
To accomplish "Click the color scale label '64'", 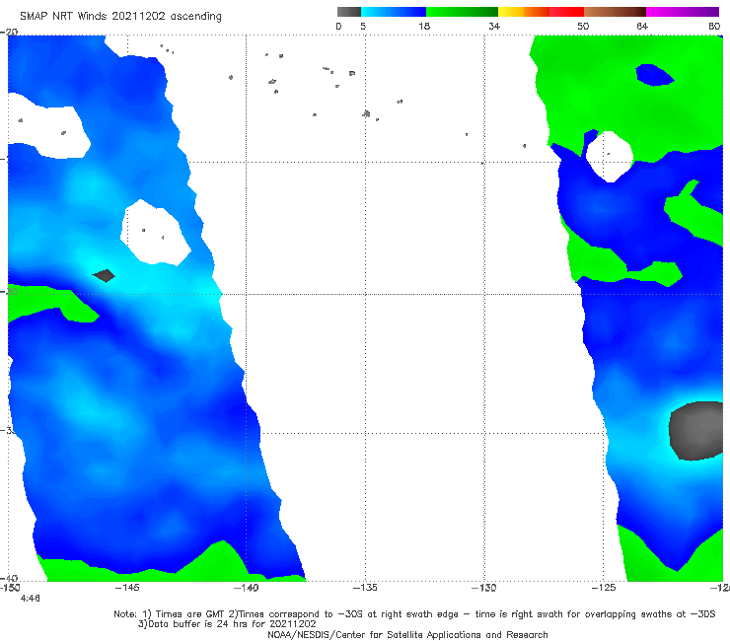I will pos(642,26).
